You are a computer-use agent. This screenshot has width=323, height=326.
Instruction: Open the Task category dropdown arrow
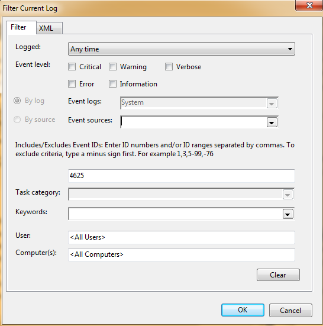288,195
